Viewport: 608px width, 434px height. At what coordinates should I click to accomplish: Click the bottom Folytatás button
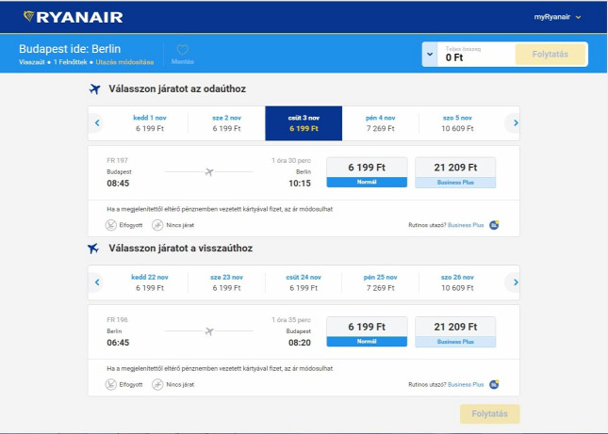click(490, 414)
